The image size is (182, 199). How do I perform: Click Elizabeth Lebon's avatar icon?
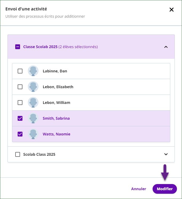click(x=33, y=87)
